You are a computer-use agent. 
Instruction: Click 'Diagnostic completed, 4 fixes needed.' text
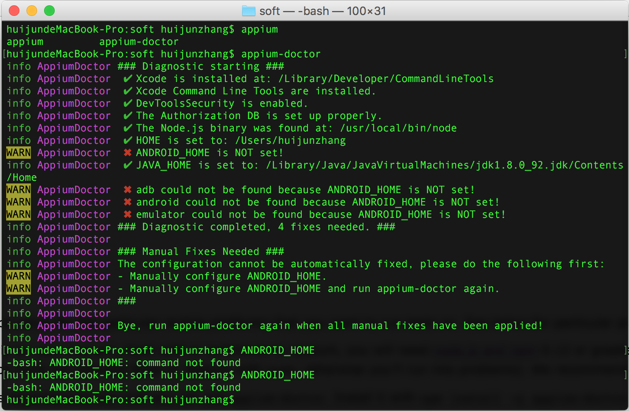pyautogui.click(x=256, y=227)
